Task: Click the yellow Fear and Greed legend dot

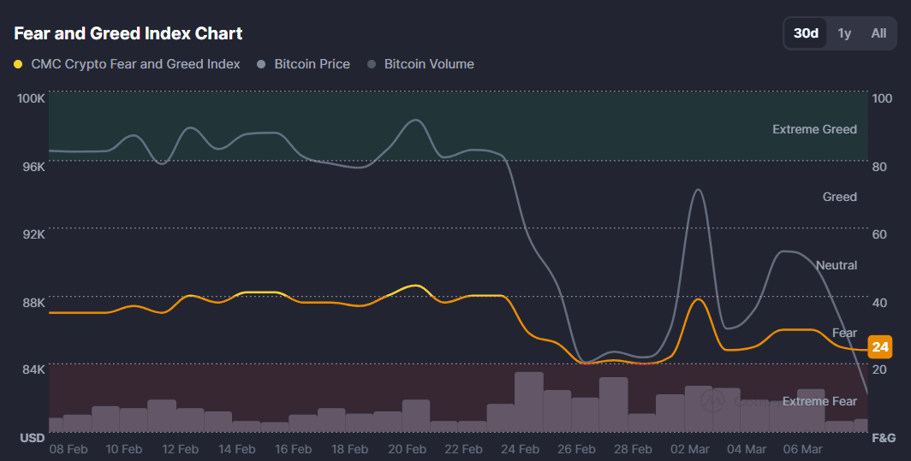Action: [x=19, y=64]
